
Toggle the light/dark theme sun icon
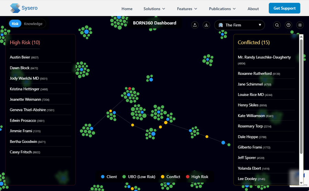pyautogui.click(x=300, y=25)
